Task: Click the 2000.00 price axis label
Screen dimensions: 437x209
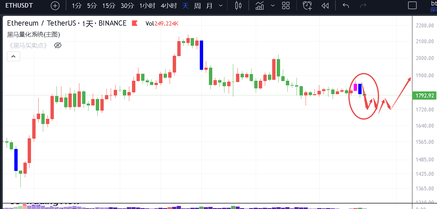Action: pos(425,58)
